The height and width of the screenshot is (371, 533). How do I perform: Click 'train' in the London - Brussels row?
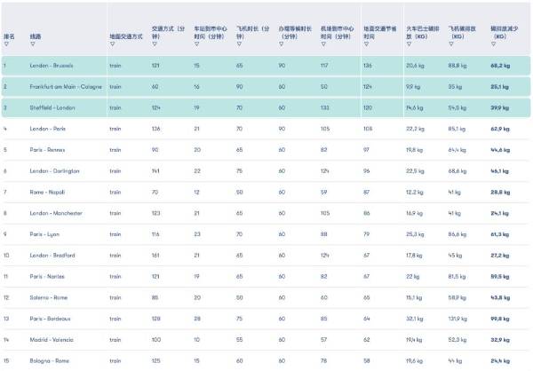pos(115,66)
